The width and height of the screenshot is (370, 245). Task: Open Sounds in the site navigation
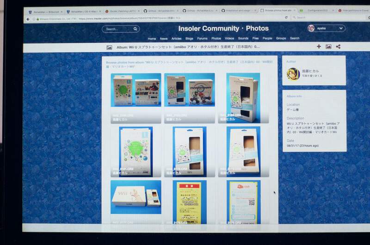[x=243, y=38]
